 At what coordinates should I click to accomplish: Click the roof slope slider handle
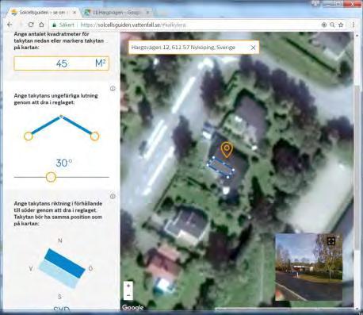[51, 177]
